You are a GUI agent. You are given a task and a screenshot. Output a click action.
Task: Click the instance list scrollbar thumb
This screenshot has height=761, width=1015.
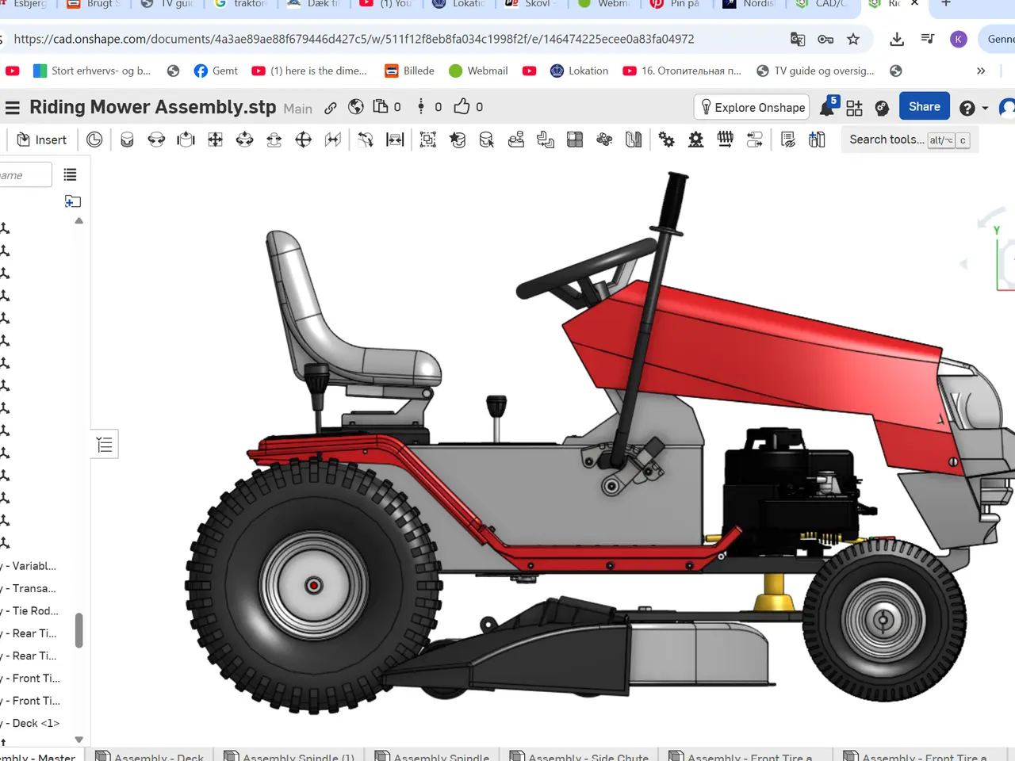pyautogui.click(x=79, y=630)
